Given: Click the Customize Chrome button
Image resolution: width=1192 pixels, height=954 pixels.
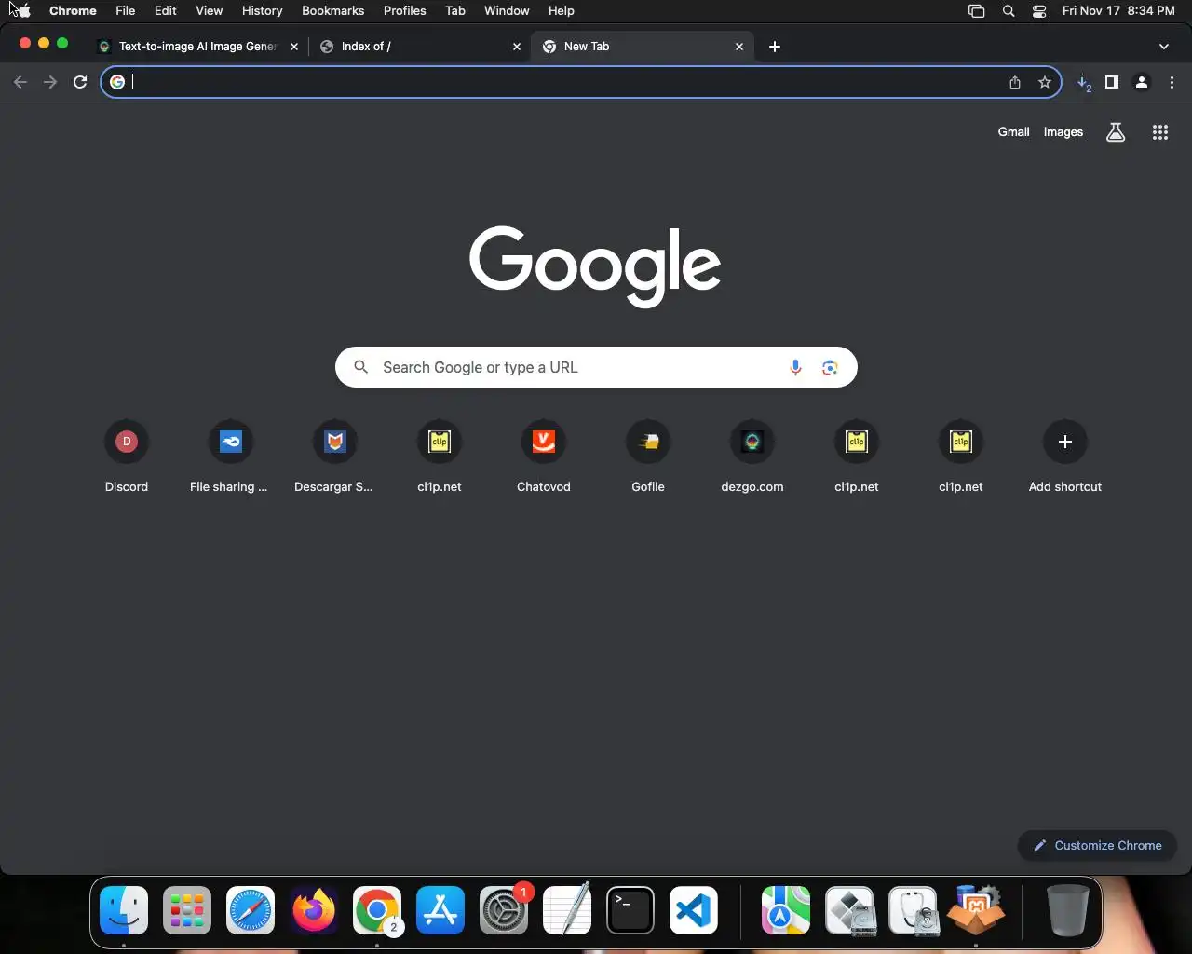Looking at the screenshot, I should [x=1097, y=845].
